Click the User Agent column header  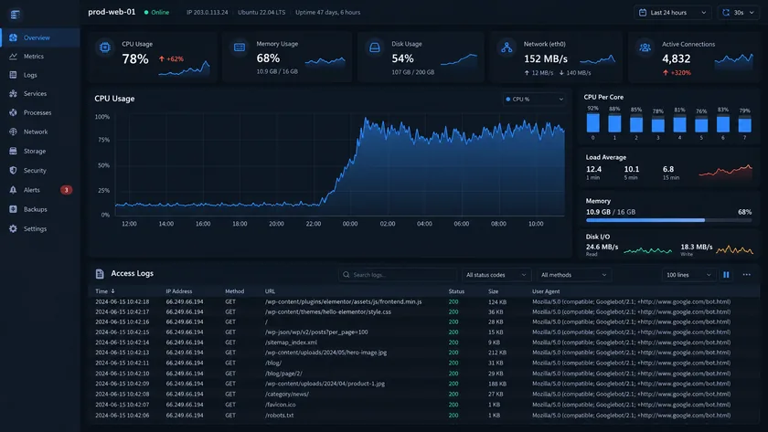coord(546,291)
